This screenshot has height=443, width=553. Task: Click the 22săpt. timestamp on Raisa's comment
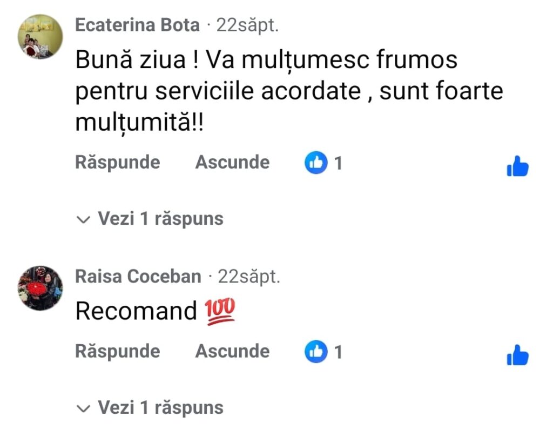click(x=249, y=277)
